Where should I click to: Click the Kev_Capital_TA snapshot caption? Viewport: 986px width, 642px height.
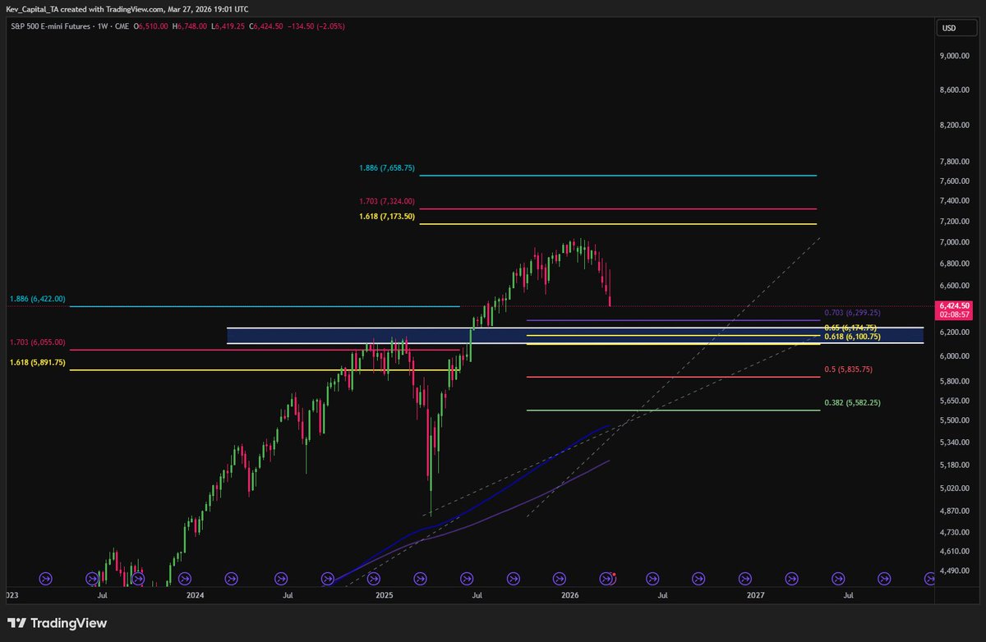[x=128, y=8]
